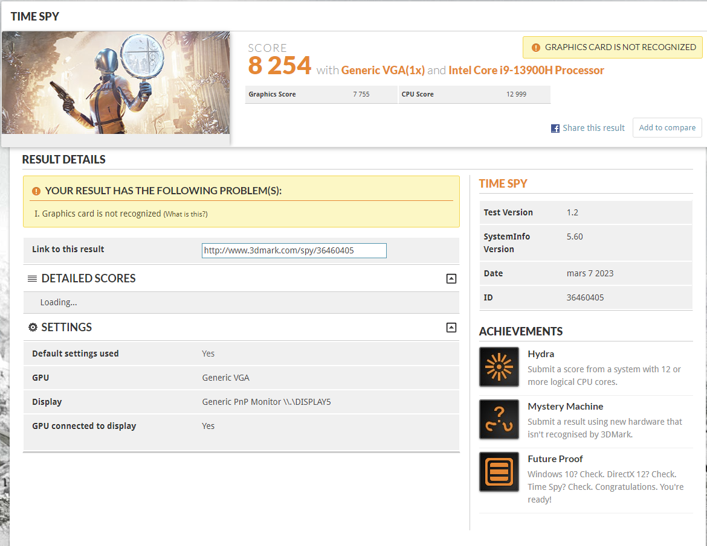Click Intel Core i9-13900H Processor link
Viewport: 707px width, 546px height.
pos(526,70)
